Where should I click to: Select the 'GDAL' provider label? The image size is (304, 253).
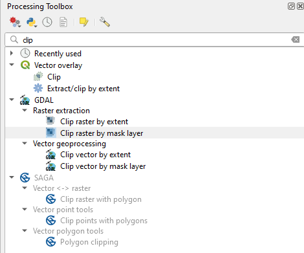[x=44, y=100]
